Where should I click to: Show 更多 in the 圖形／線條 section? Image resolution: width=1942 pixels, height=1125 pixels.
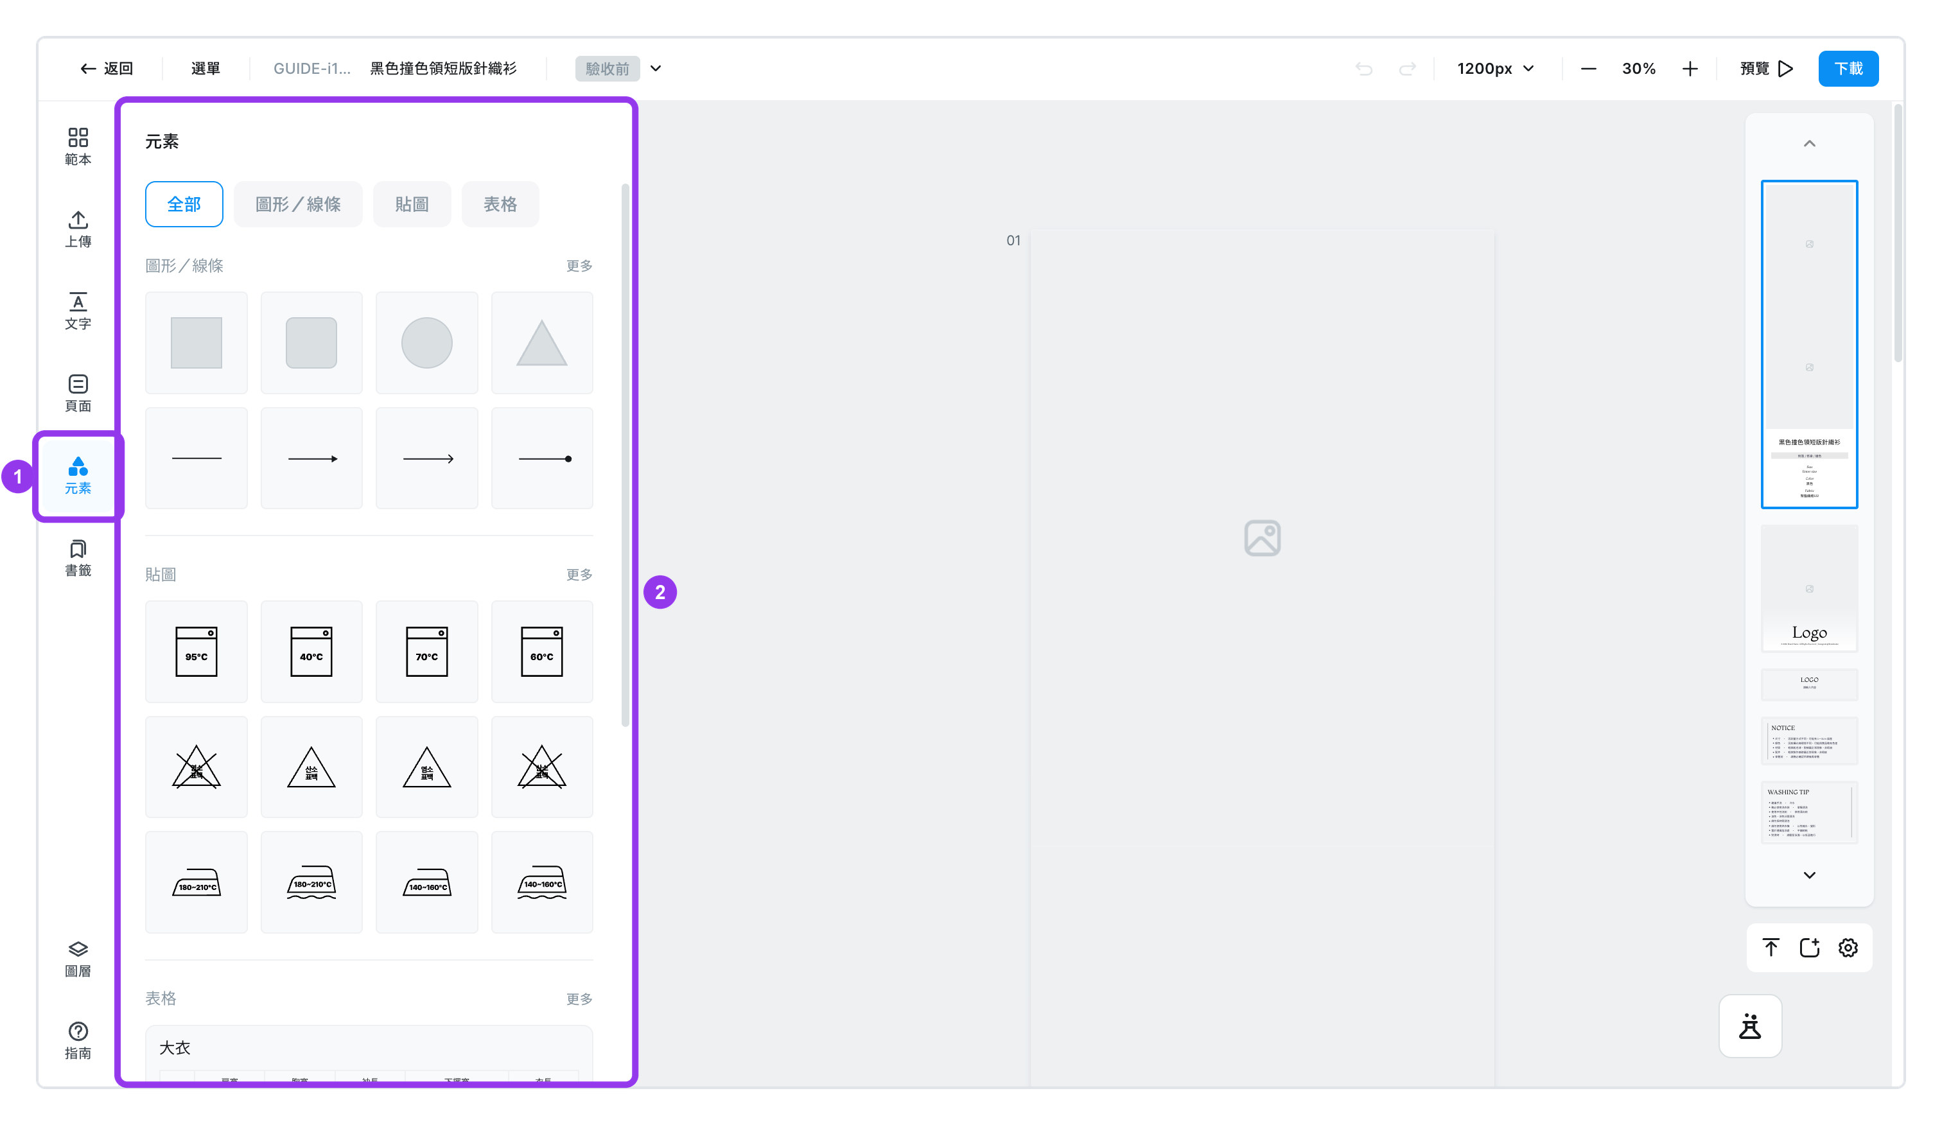click(579, 266)
